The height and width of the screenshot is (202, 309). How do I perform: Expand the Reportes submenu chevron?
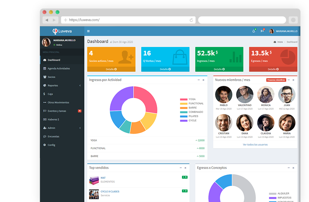(x=80, y=86)
